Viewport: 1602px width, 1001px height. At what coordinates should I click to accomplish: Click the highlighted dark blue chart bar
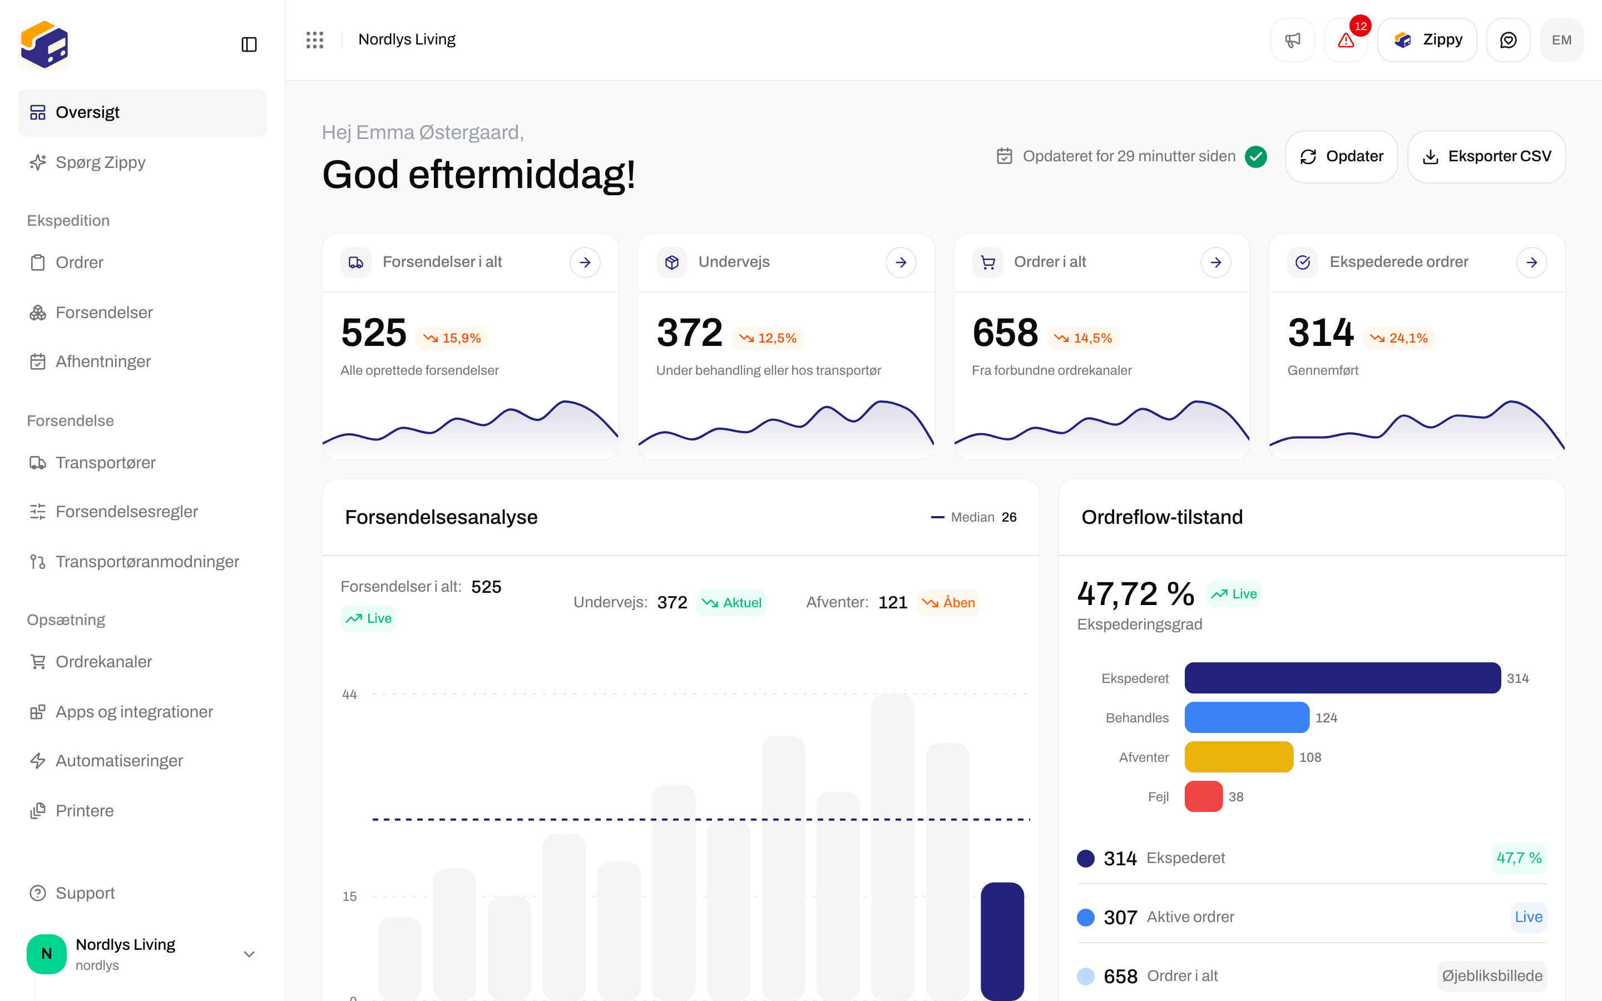click(1002, 941)
